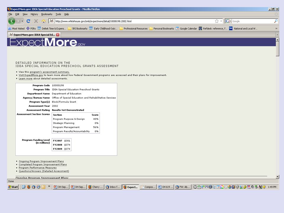The height and width of the screenshot is (213, 284).
Task: Open the Help menu
Action: 67,14
